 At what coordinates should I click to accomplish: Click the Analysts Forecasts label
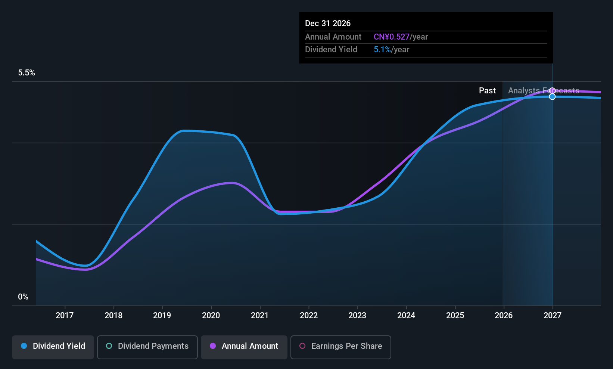pyautogui.click(x=544, y=90)
